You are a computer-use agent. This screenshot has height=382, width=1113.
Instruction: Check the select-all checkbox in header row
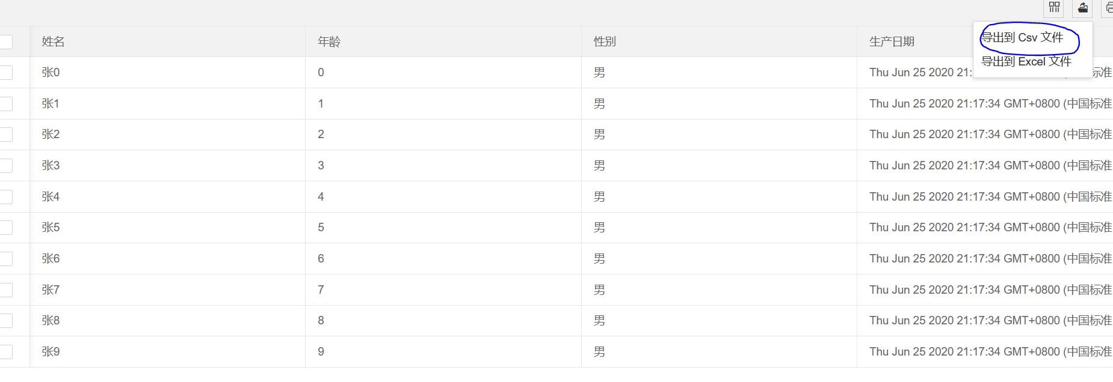(x=7, y=41)
